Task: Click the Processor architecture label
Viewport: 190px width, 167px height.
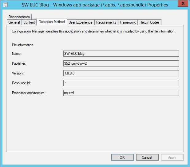Action: tap(29, 93)
